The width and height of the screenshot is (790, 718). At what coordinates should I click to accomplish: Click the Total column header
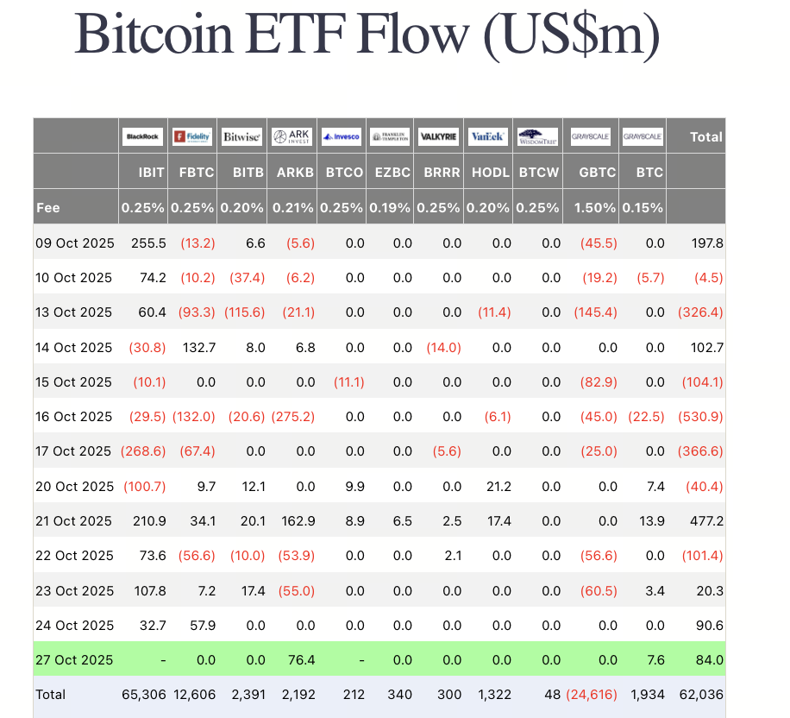[705, 136]
